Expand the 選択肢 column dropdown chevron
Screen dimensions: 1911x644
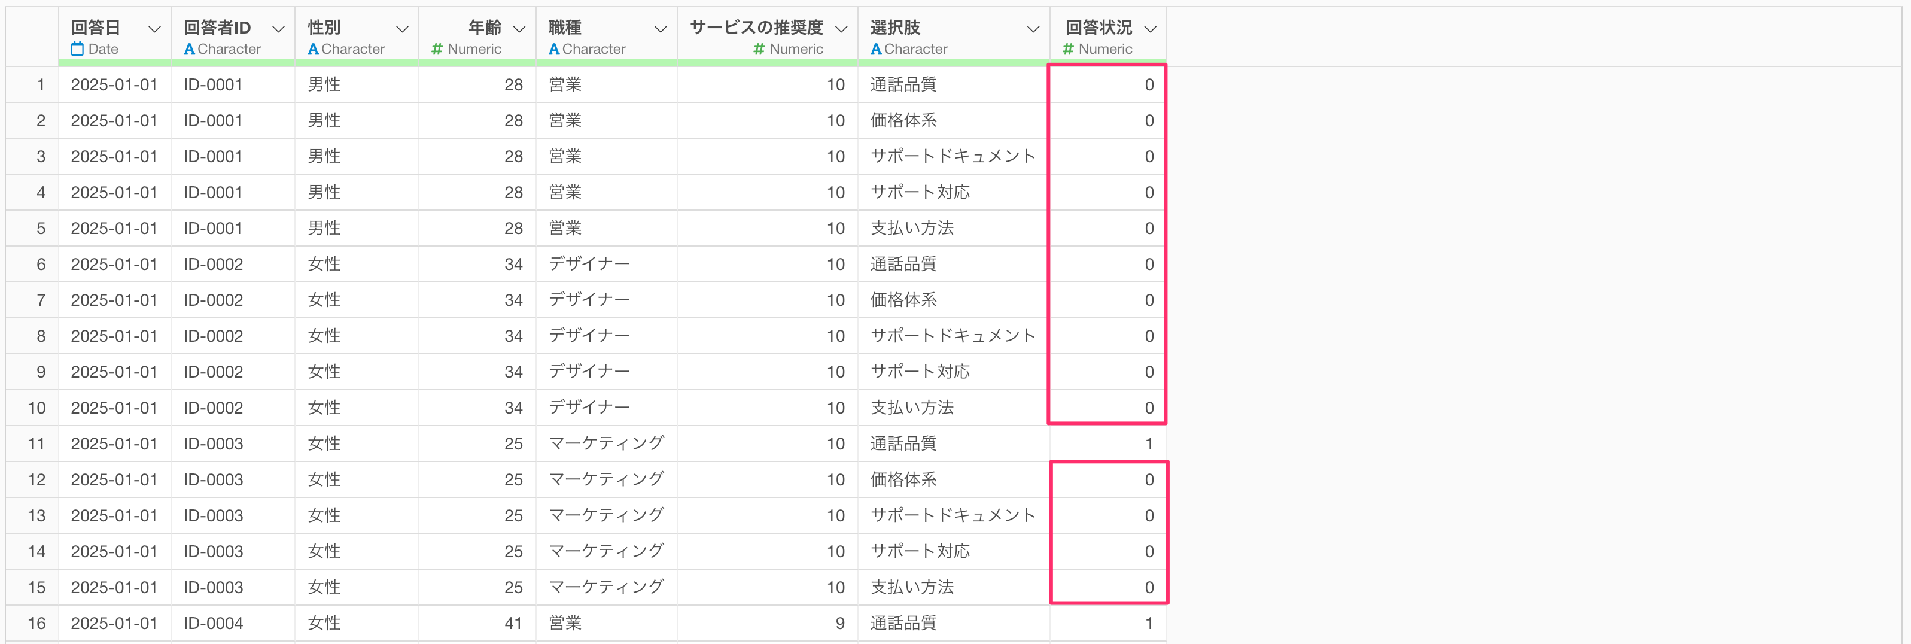[x=1032, y=29]
